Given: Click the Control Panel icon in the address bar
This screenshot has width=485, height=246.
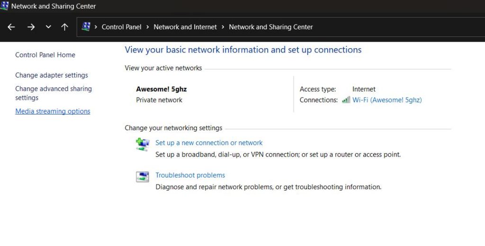Looking at the screenshot, I should click(86, 27).
